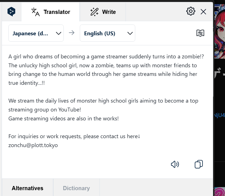Click the email zonchu@plott.tokyo text

[33, 145]
